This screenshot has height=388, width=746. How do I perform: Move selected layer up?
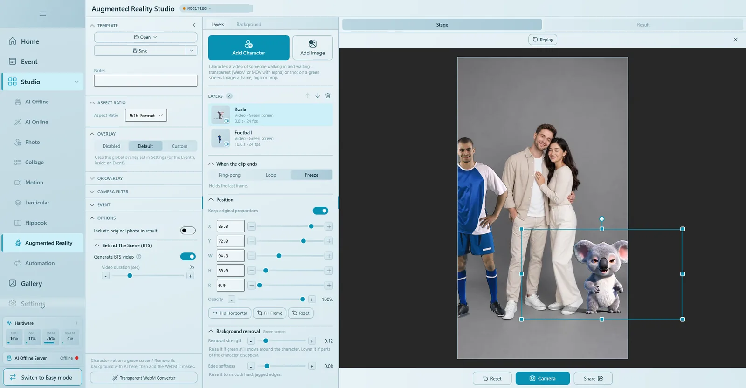[308, 96]
